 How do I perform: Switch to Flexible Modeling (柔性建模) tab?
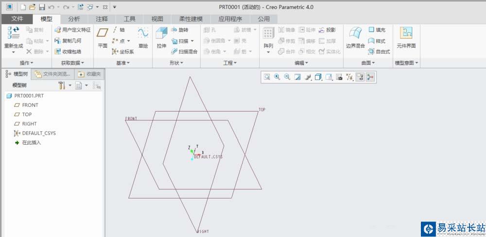(191, 19)
